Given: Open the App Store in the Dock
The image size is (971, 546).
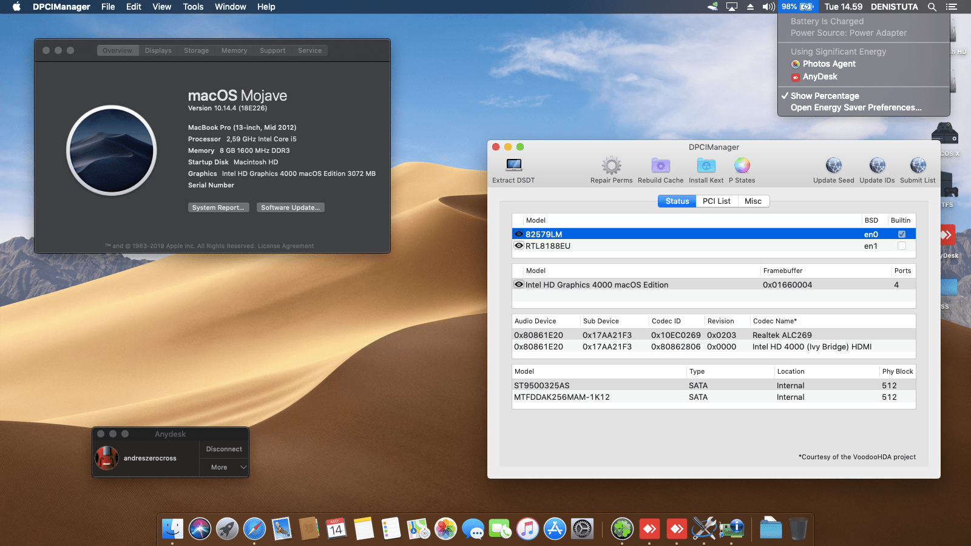Looking at the screenshot, I should (555, 528).
